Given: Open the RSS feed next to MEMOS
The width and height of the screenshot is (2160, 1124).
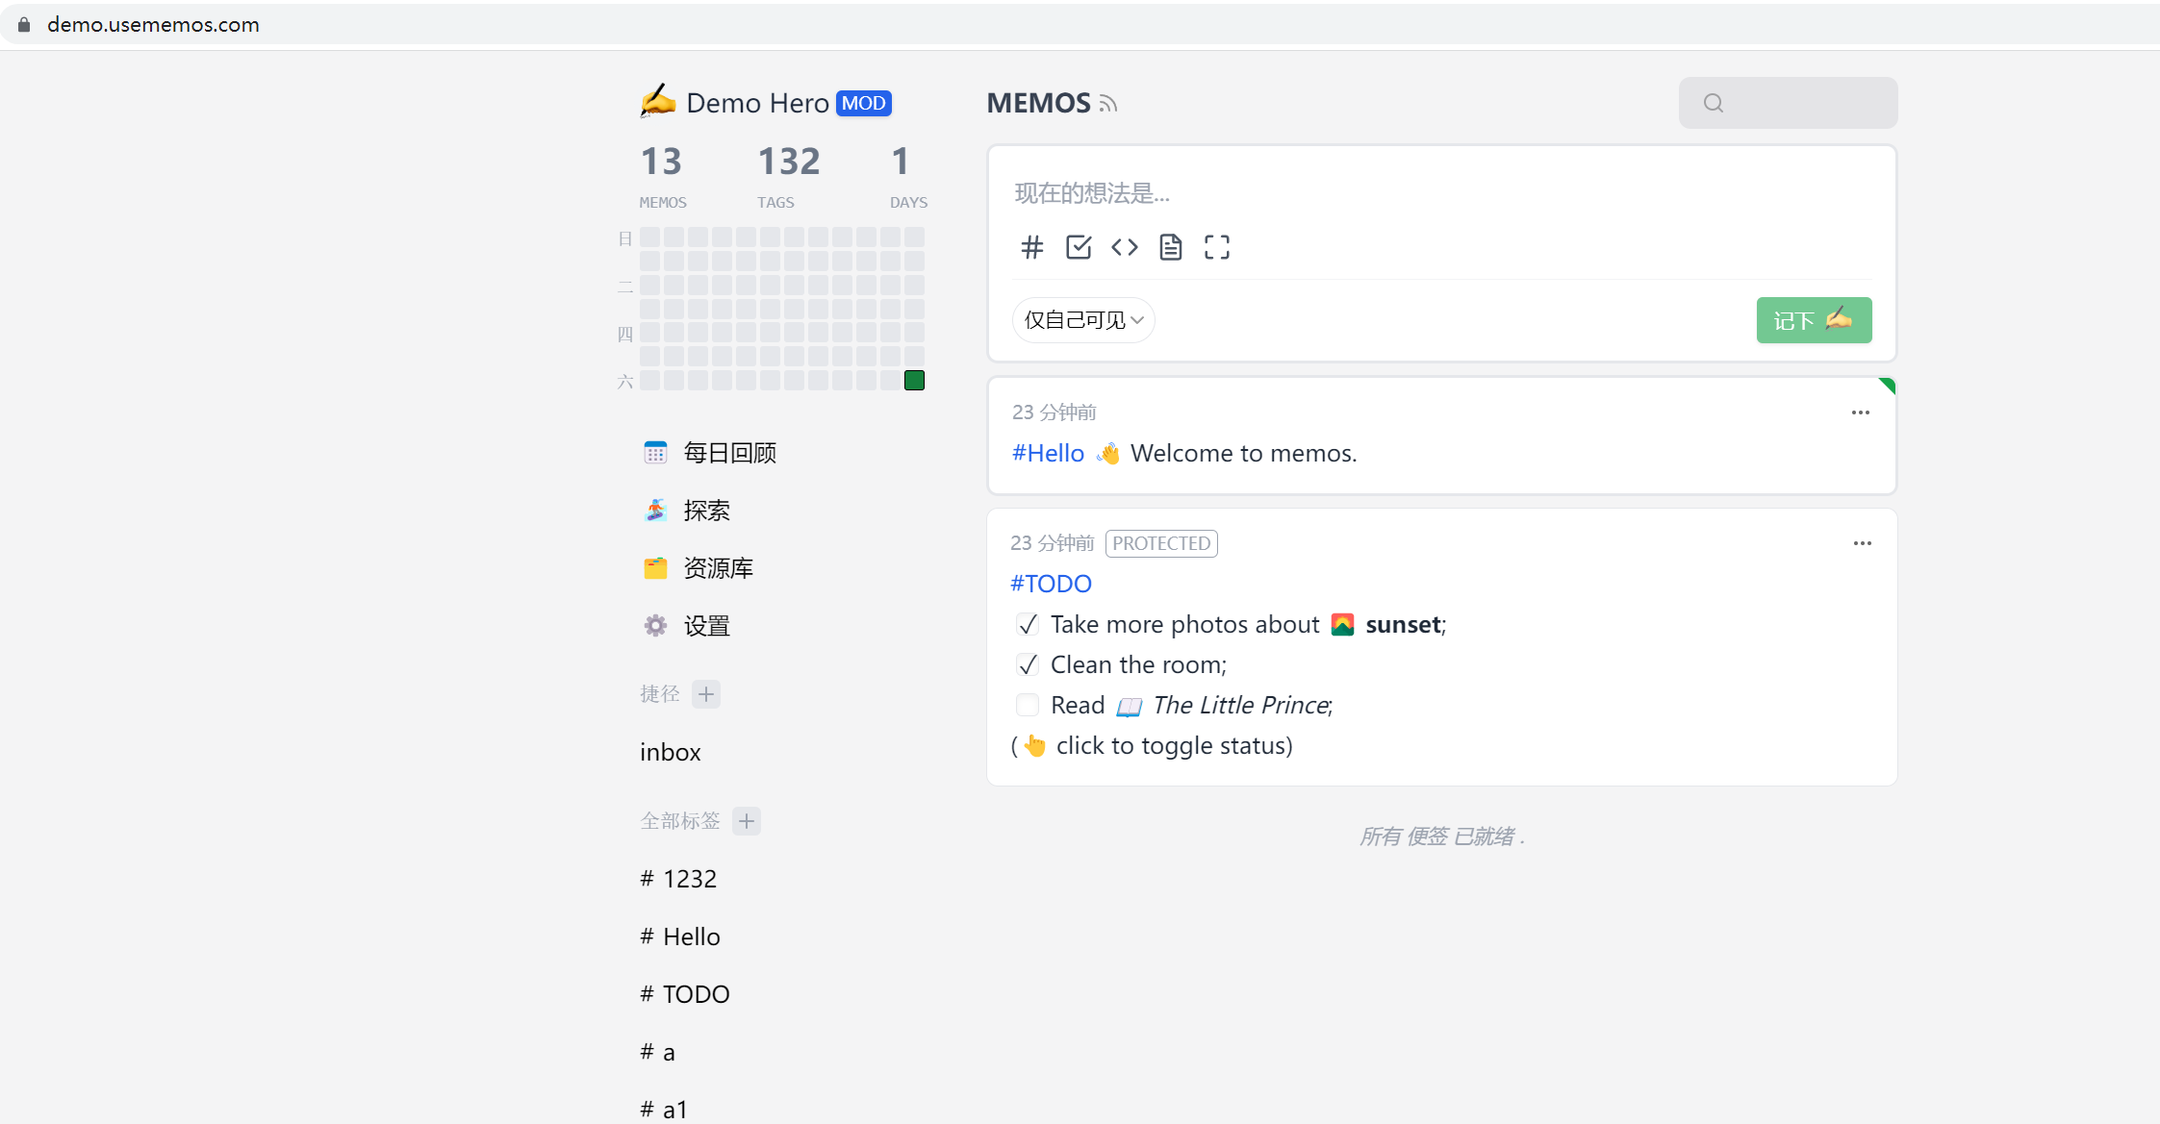Looking at the screenshot, I should click(x=1107, y=103).
